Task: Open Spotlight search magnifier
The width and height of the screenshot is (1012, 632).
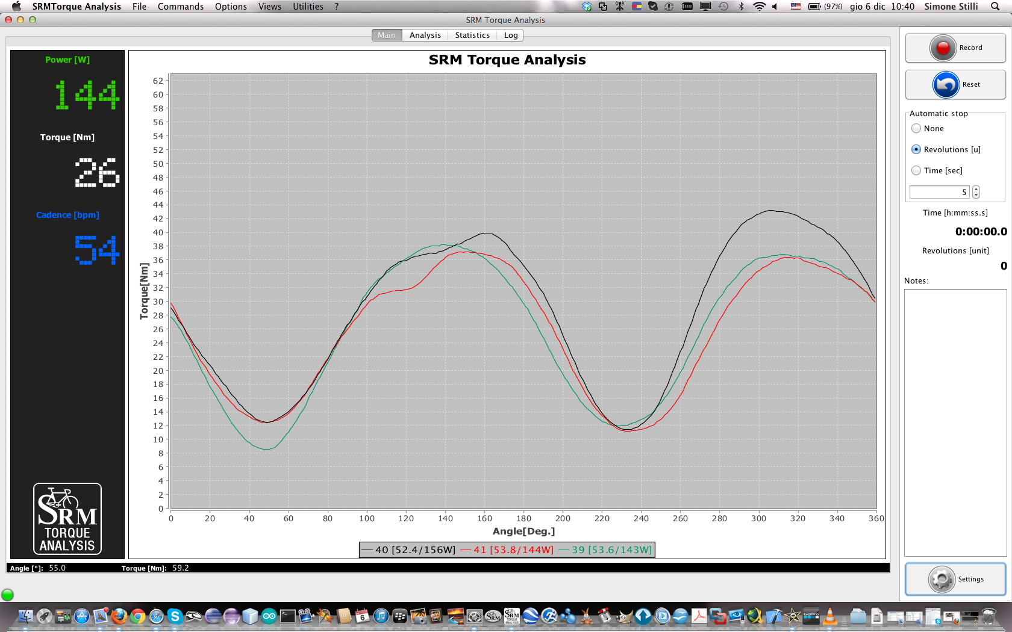Action: pos(995,7)
